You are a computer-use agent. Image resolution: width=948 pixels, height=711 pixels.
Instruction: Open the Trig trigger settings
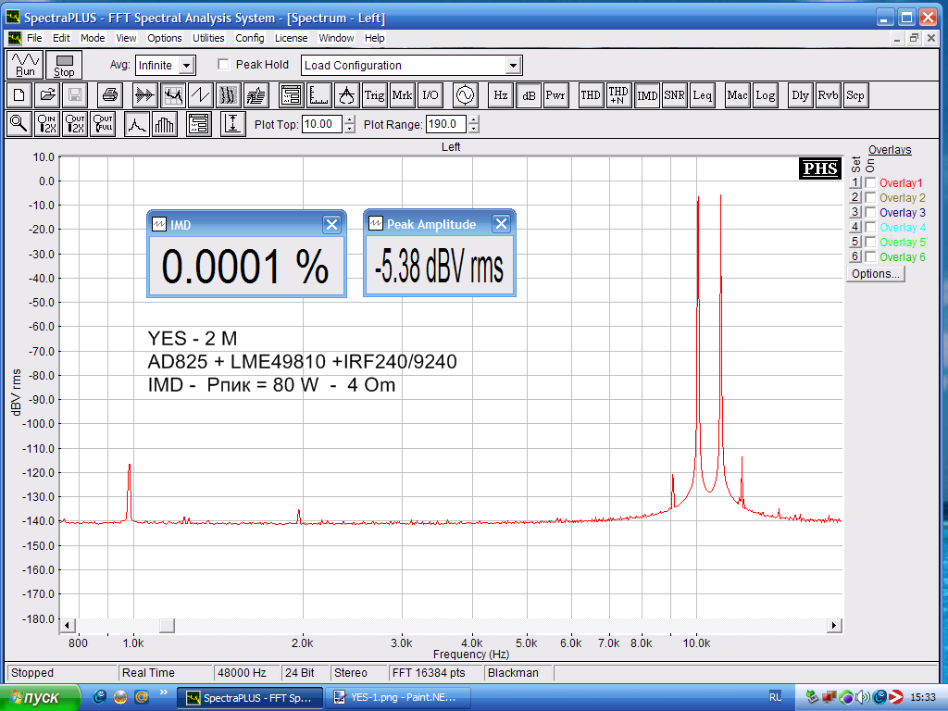point(374,94)
